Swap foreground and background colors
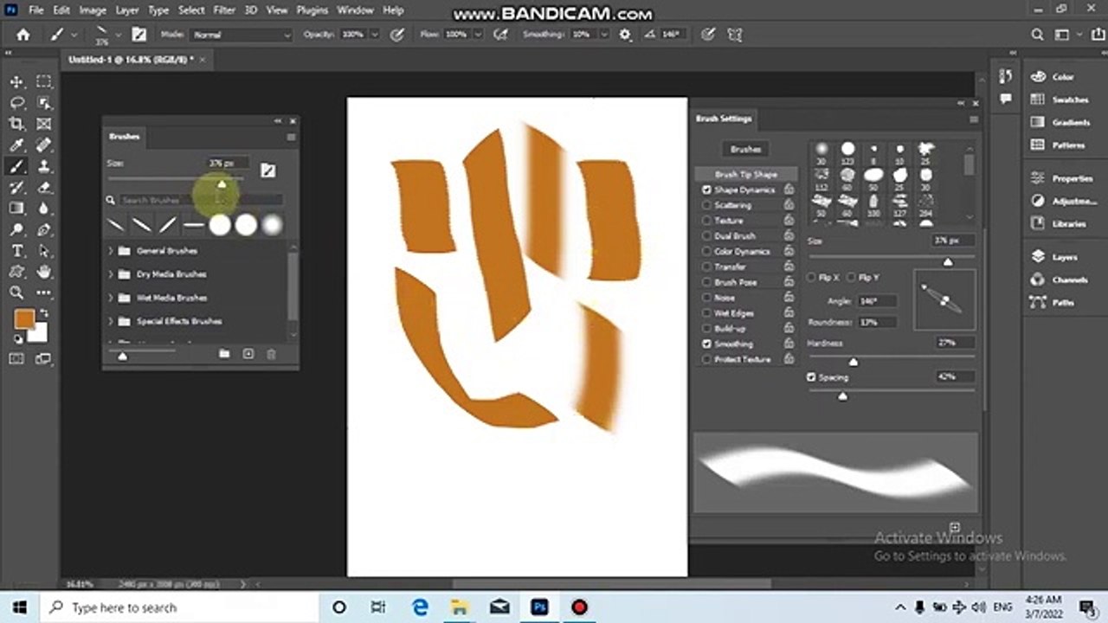This screenshot has height=623, width=1108. click(x=44, y=312)
